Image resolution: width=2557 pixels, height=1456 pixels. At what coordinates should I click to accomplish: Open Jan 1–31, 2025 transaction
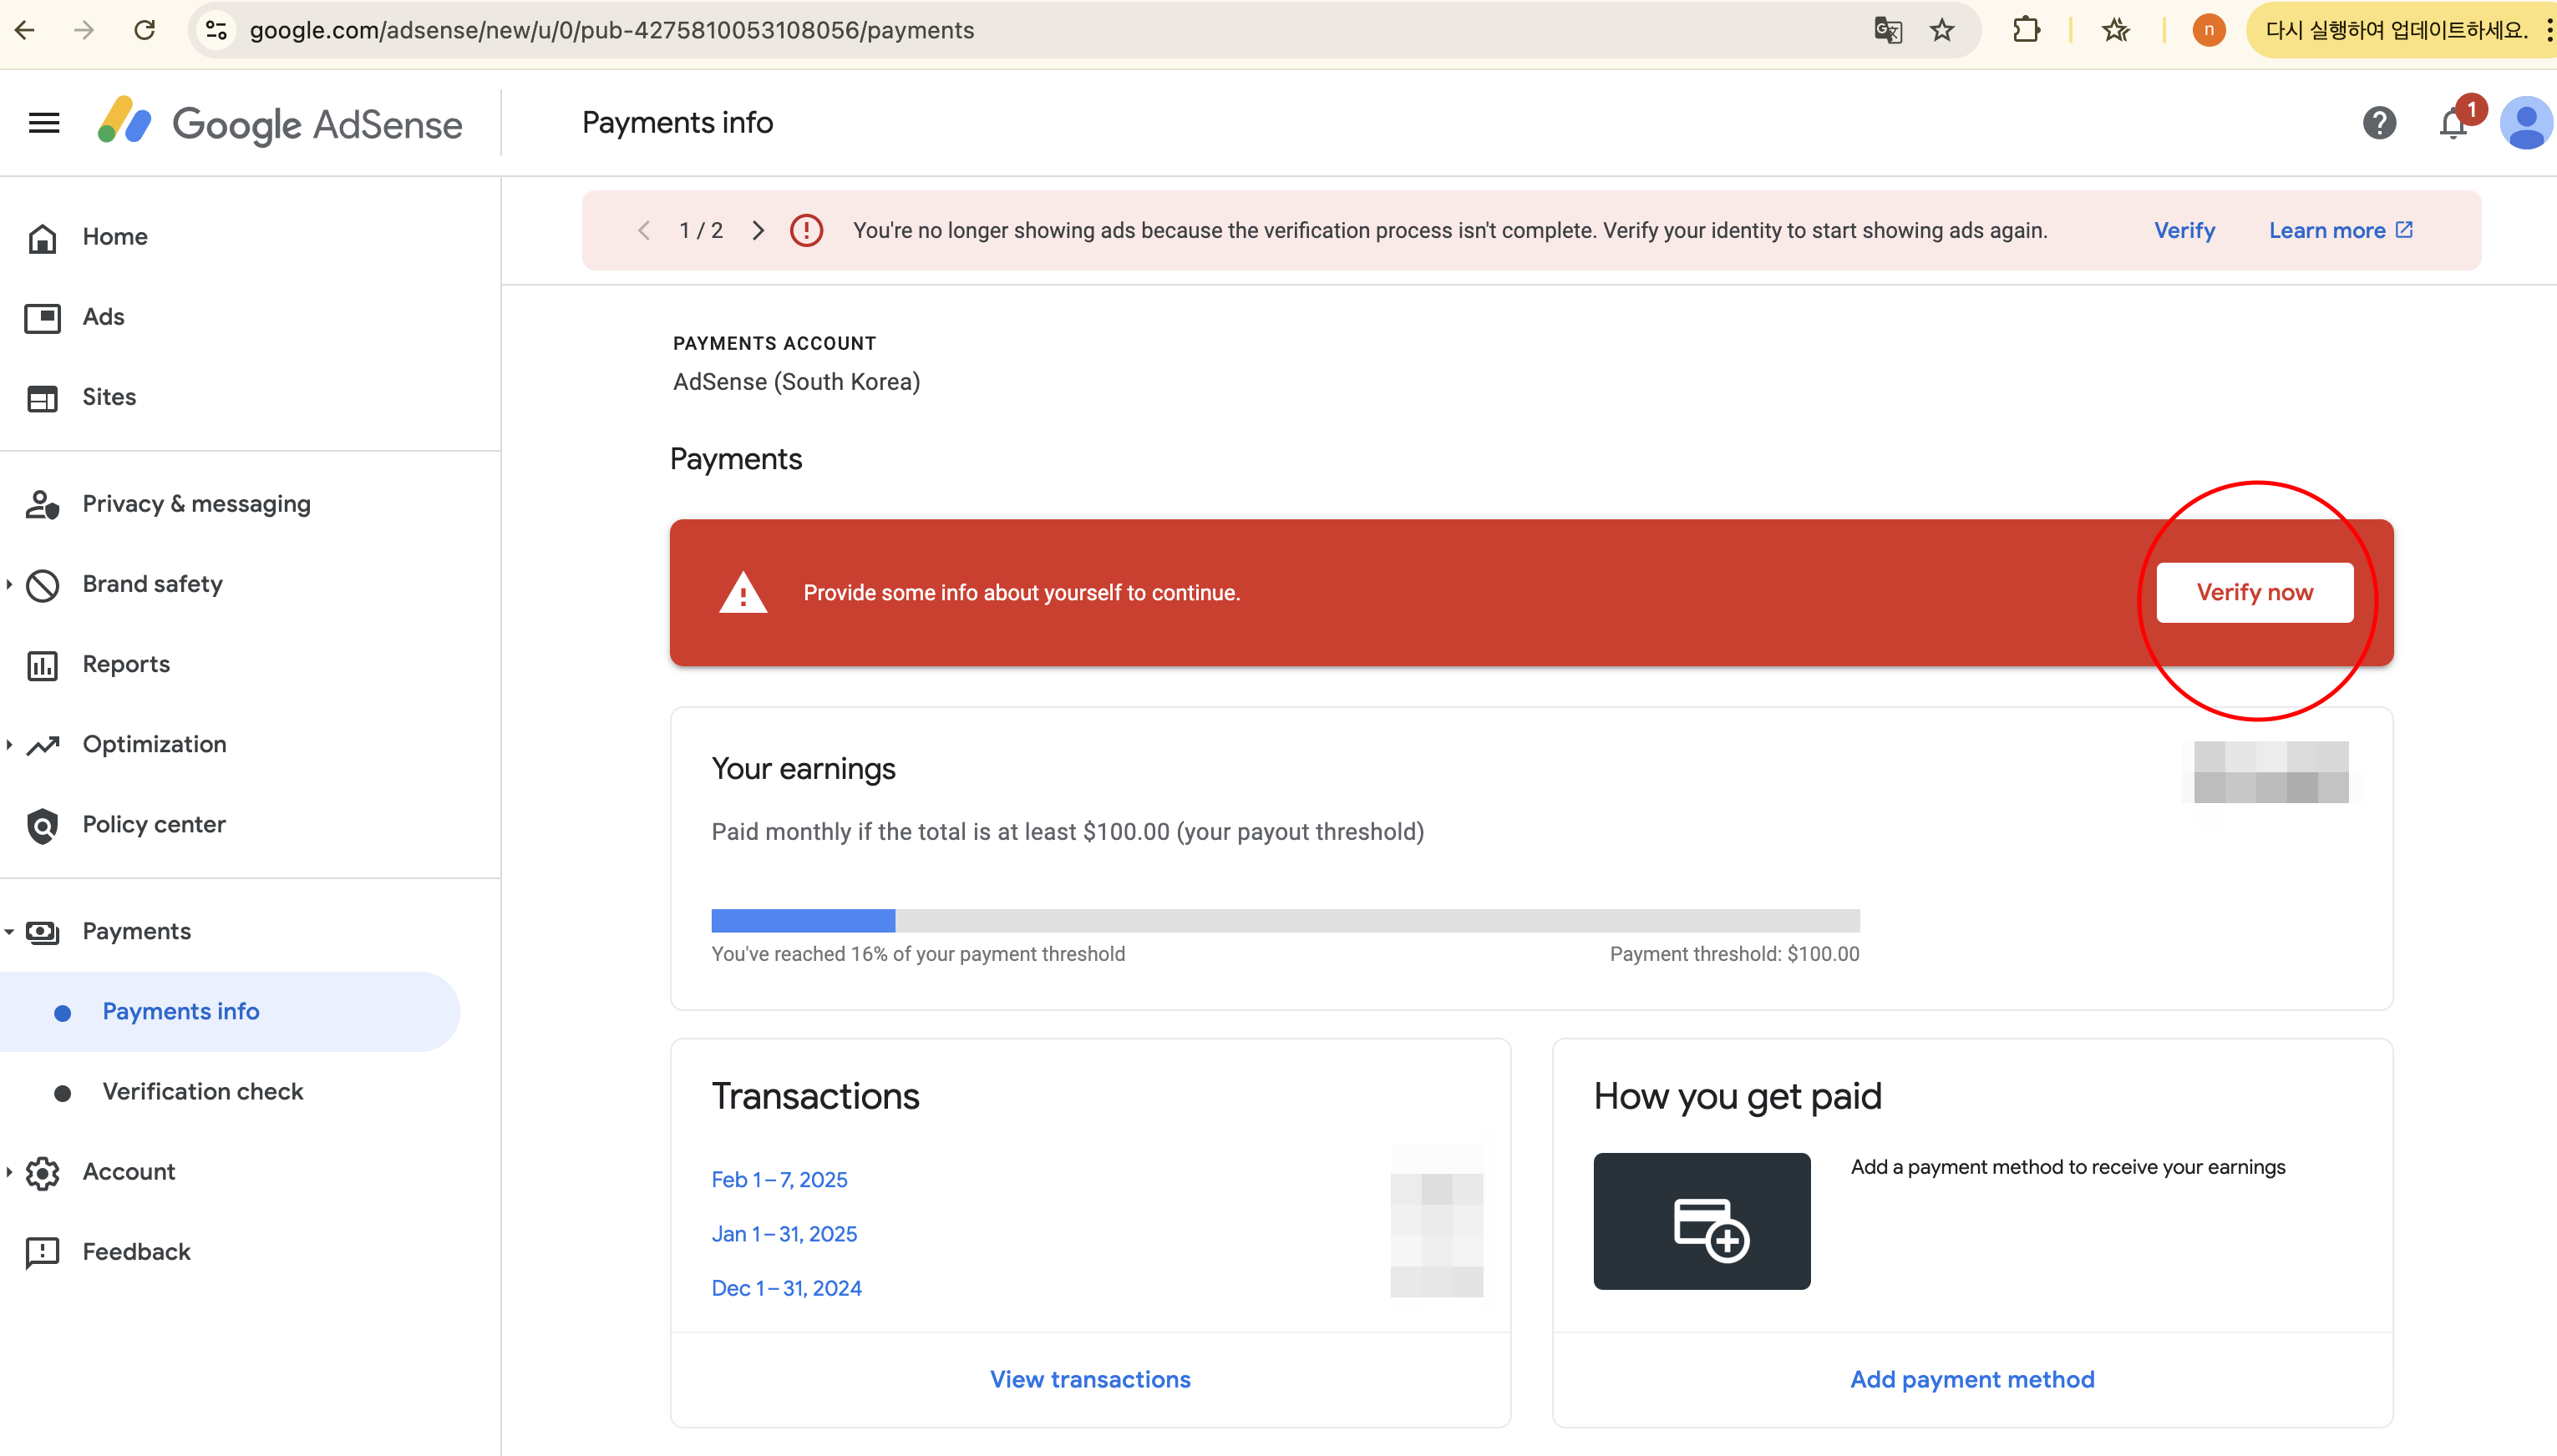[784, 1234]
